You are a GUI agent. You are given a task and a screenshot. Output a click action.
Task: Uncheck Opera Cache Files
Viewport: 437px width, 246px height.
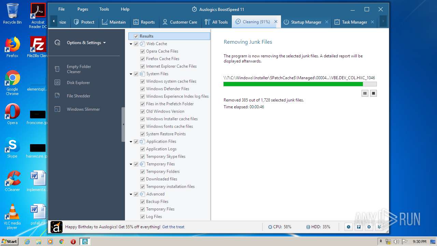tap(143, 51)
